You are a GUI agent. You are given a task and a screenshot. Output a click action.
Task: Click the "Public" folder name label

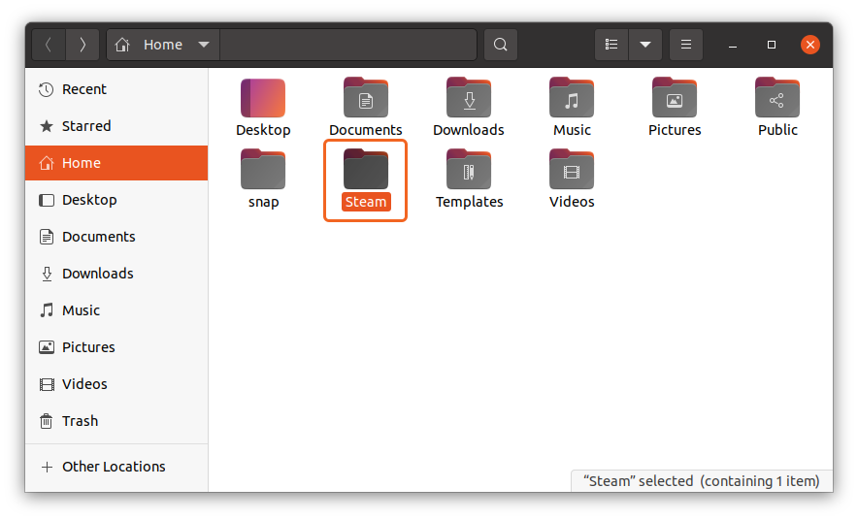[777, 130]
